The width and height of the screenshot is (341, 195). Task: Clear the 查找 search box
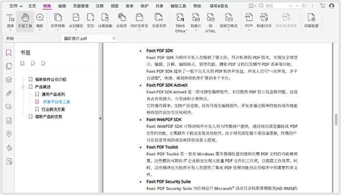[303, 6]
